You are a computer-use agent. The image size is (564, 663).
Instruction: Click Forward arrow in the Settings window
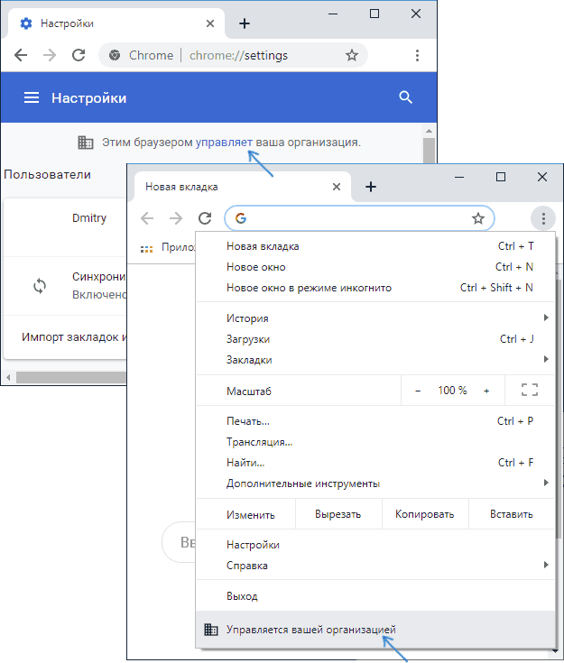(50, 55)
